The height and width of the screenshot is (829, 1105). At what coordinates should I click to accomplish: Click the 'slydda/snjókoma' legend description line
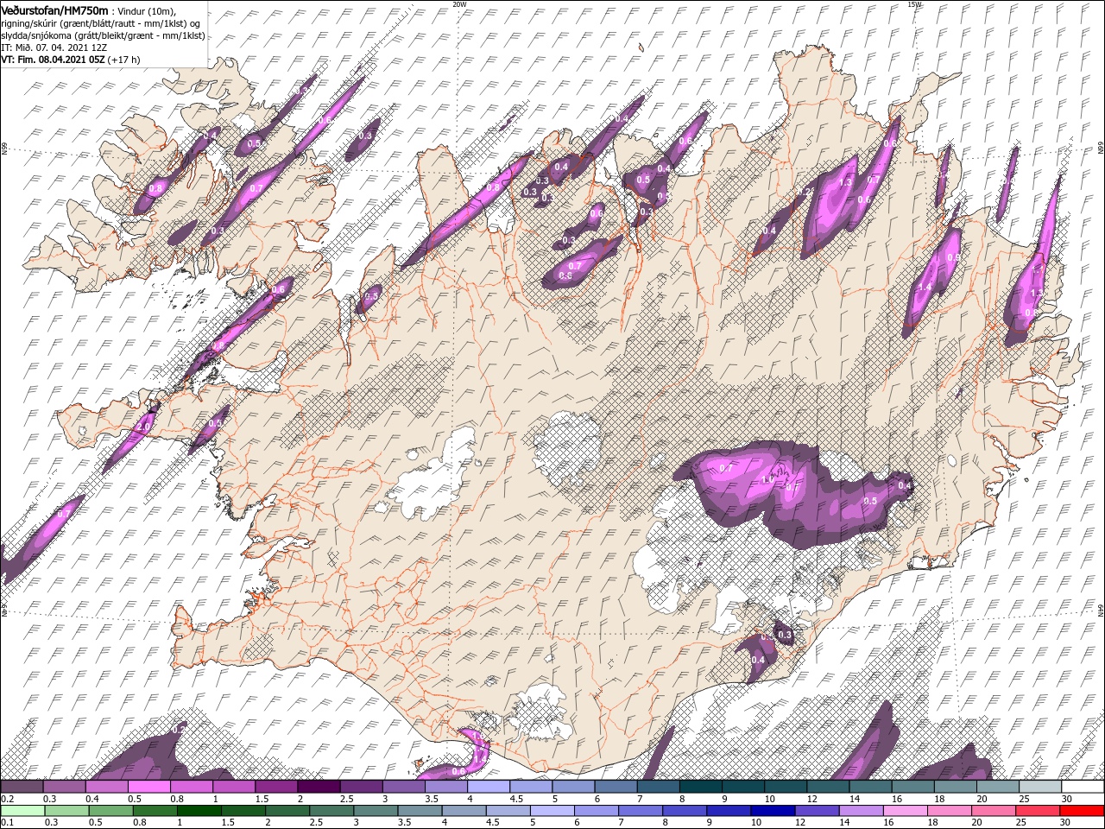[103, 35]
